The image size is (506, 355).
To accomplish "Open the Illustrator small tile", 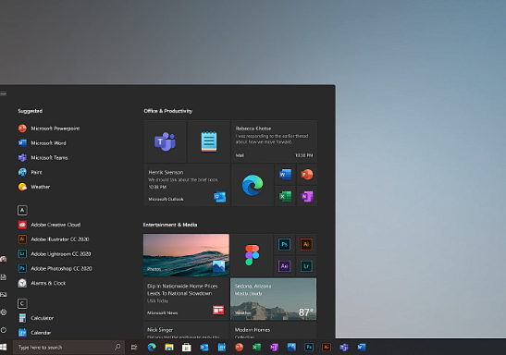I will tap(306, 244).
